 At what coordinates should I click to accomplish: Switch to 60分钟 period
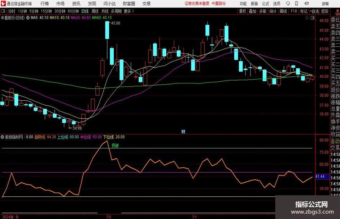tap(73, 11)
